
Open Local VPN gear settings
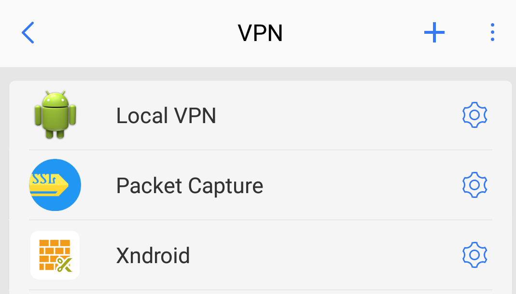[474, 115]
